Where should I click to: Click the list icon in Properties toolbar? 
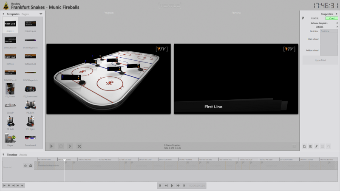tap(310, 146)
